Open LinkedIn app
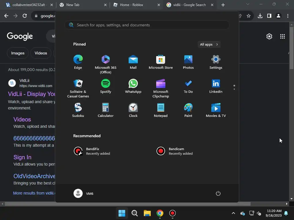This screenshot has width=294, height=220. coord(216,86)
